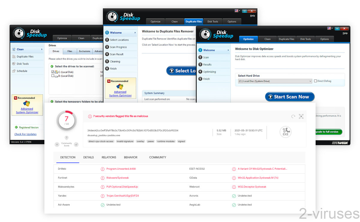Click step 3 Results icon in Disk Optimizer window
Screen dimensions: 360x222
click(200, 65)
